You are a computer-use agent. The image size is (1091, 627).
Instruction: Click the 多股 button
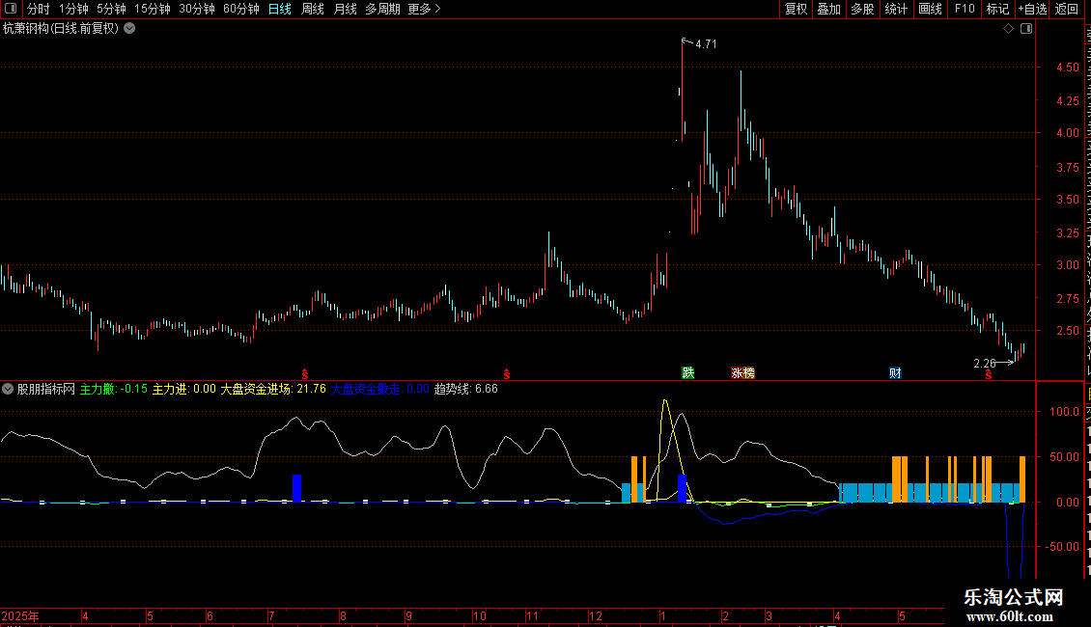pyautogui.click(x=863, y=9)
